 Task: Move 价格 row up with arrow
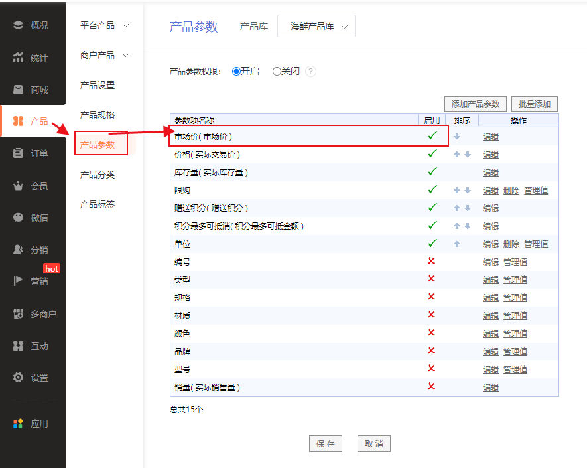coord(457,155)
